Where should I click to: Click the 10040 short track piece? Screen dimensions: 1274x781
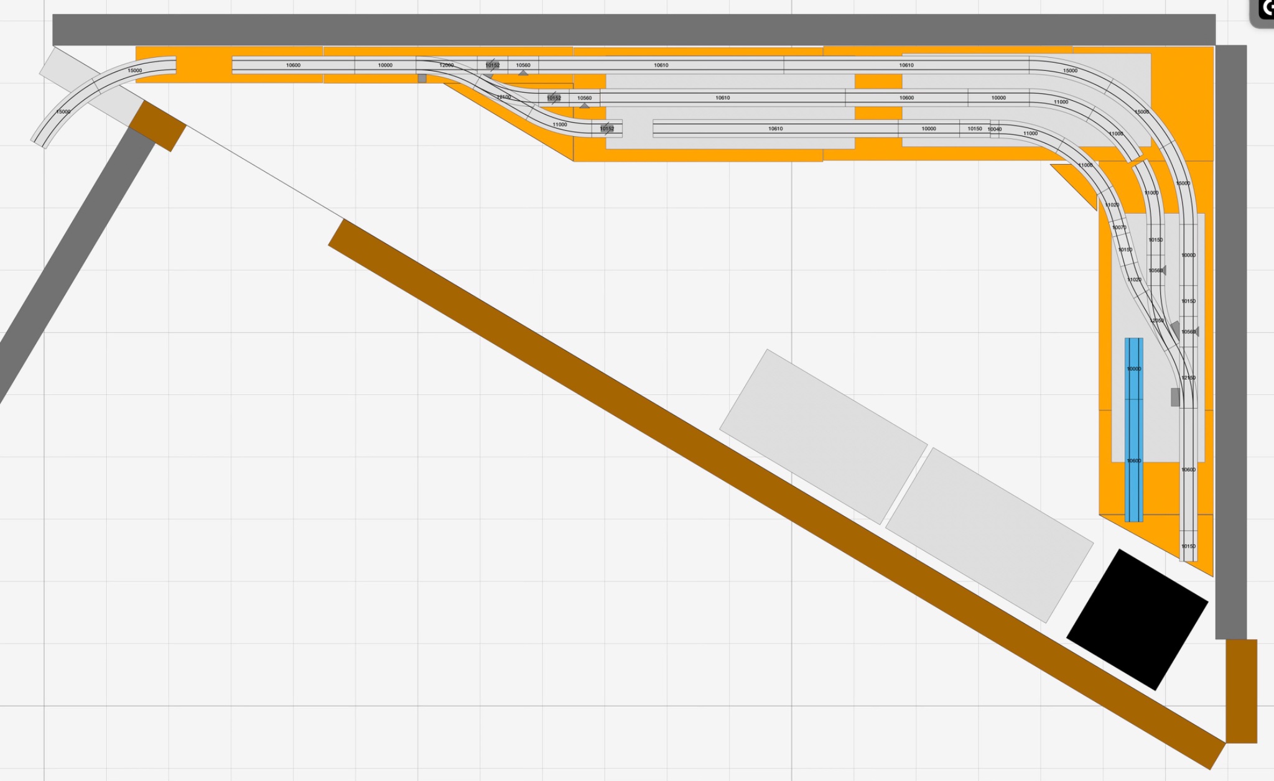click(995, 129)
